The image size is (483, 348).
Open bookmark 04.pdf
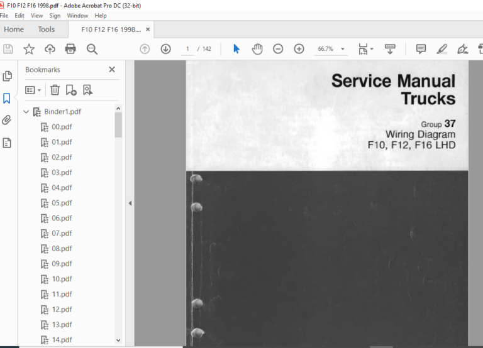point(62,188)
